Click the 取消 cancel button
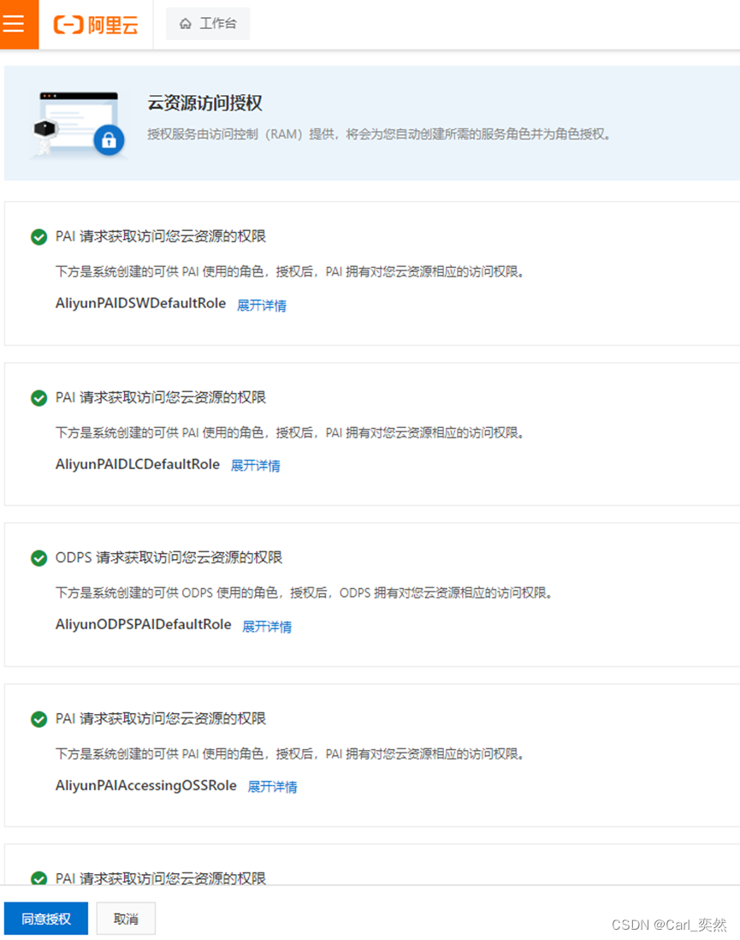Viewport: 740px width, 940px height. (x=126, y=919)
